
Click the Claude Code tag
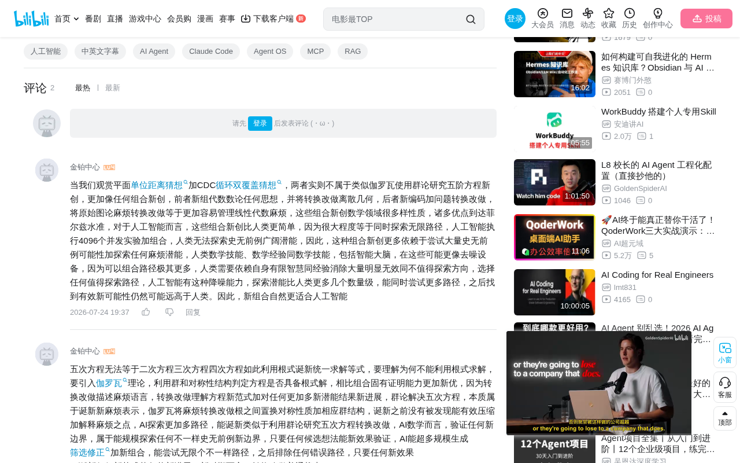(x=211, y=52)
